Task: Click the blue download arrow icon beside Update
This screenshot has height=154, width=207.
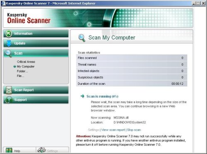Action: tap(9, 43)
